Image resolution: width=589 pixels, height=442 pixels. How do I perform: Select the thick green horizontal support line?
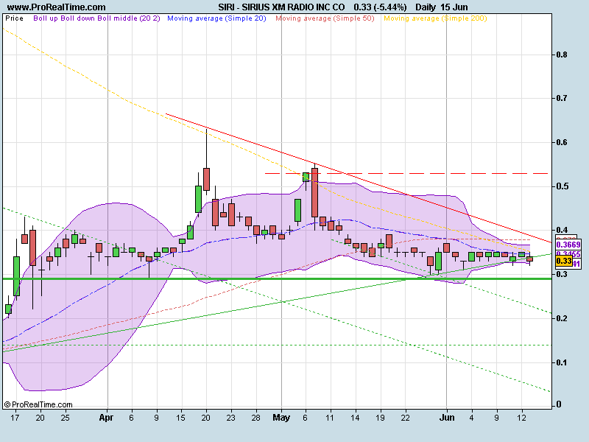tap(278, 278)
